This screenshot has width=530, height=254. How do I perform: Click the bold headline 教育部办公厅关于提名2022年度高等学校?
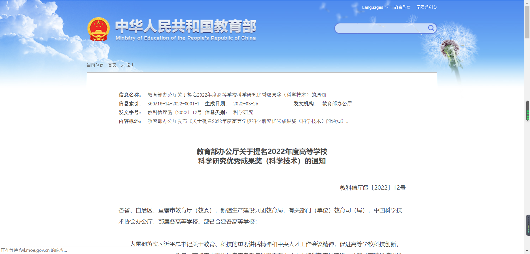[x=262, y=152]
